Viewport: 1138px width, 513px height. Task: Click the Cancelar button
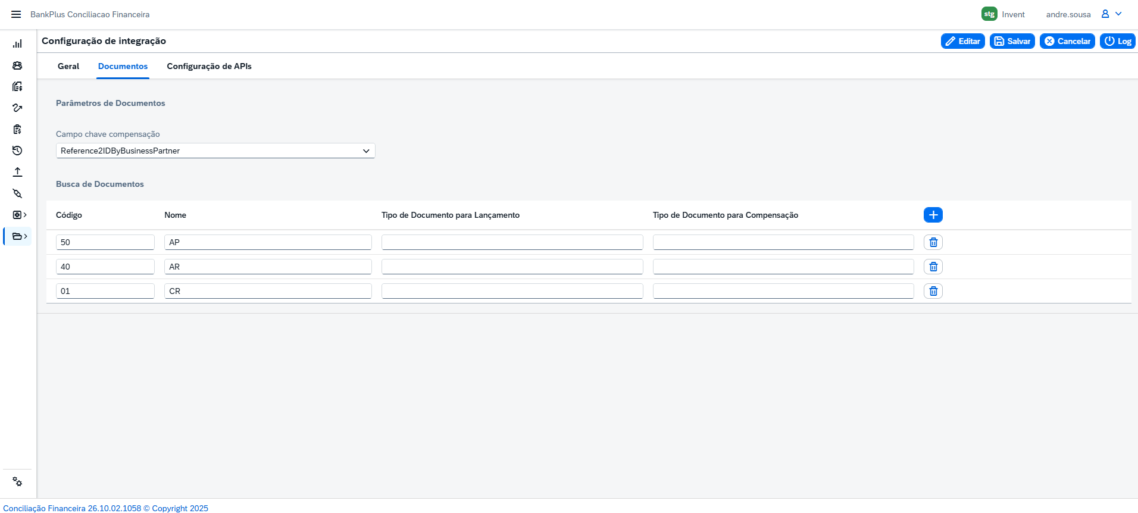(1067, 41)
